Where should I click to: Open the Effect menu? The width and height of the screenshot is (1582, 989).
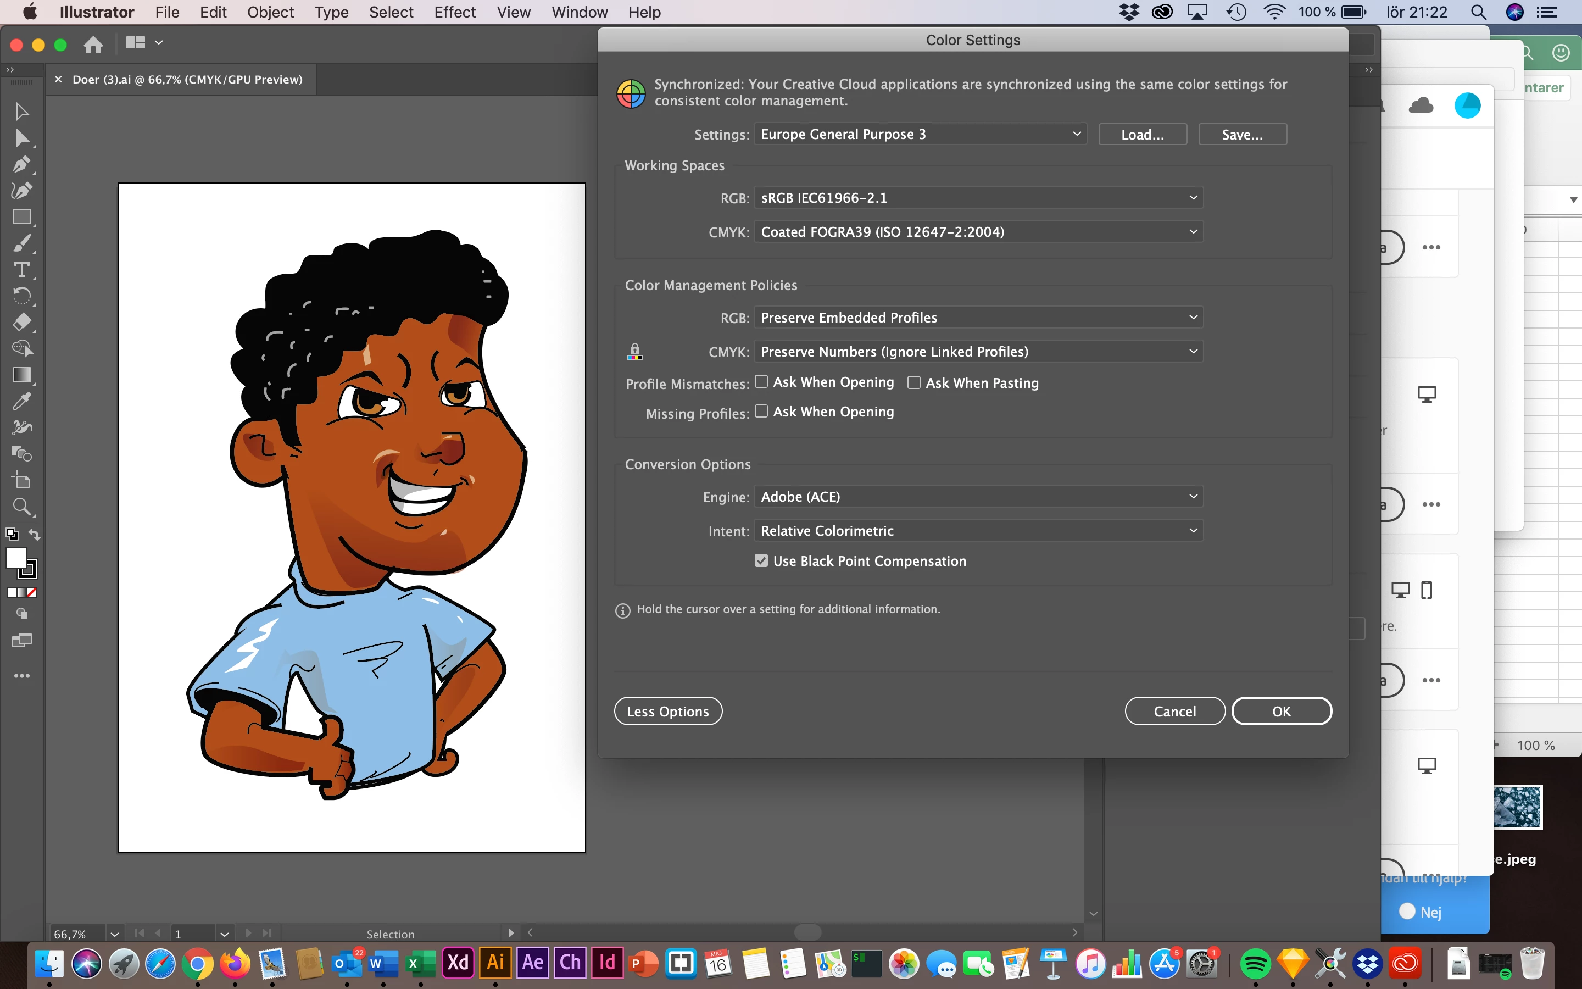pos(454,13)
